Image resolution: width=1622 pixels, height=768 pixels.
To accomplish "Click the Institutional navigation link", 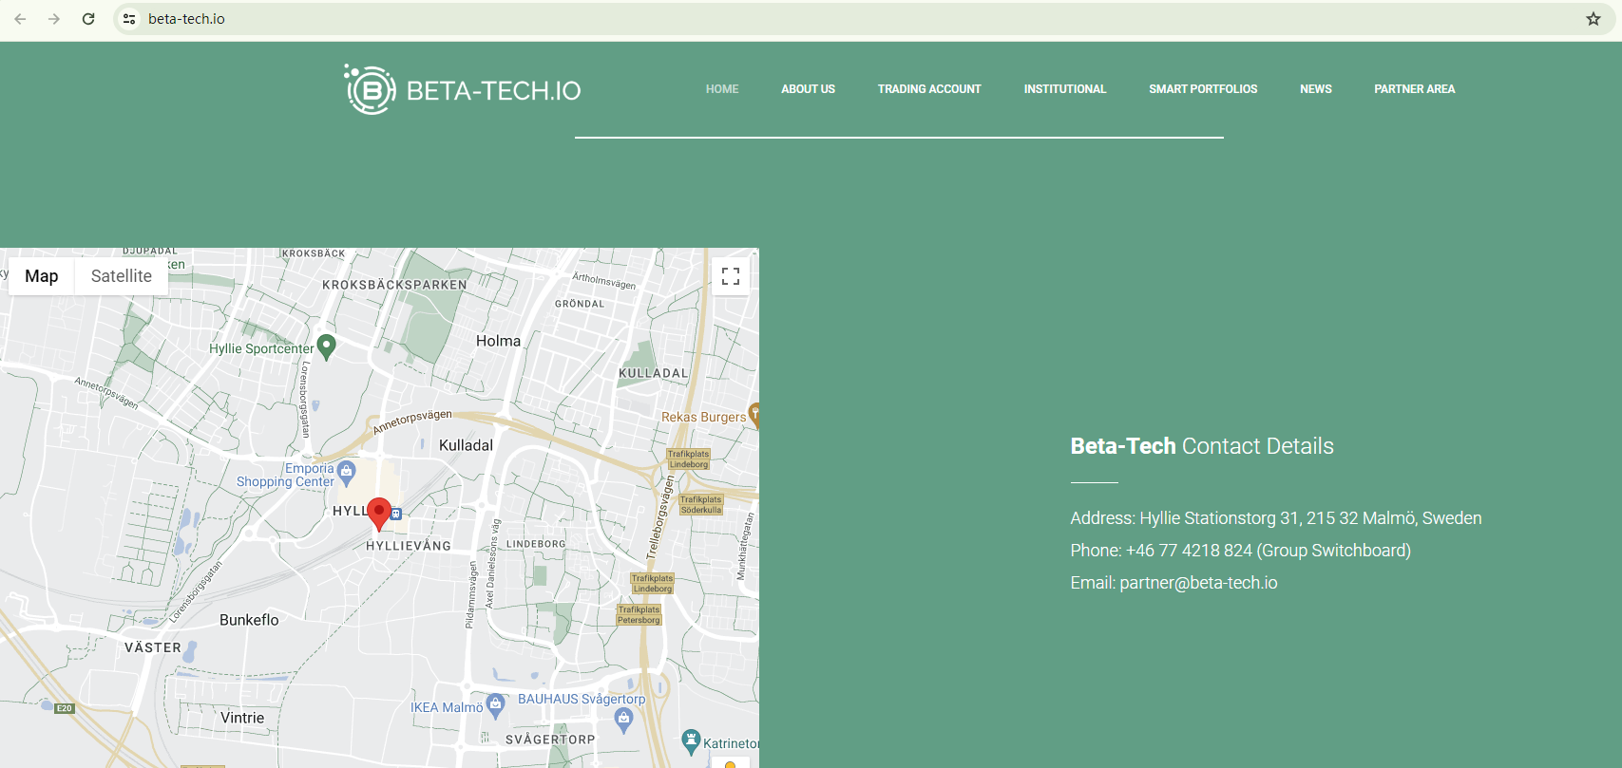I will [1064, 89].
